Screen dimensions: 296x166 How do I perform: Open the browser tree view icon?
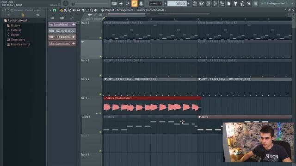222,3
